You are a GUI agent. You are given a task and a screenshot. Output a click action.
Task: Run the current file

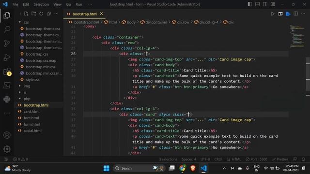tap(273, 14)
